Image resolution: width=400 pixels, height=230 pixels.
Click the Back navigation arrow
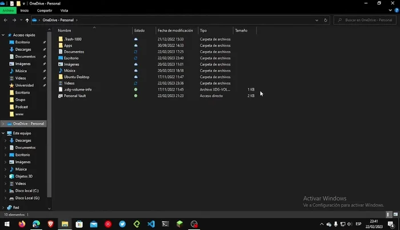6,20
